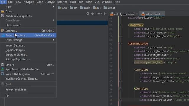Open the File menu
Image resolution: width=189 pixels, height=106 pixels.
[3, 2]
